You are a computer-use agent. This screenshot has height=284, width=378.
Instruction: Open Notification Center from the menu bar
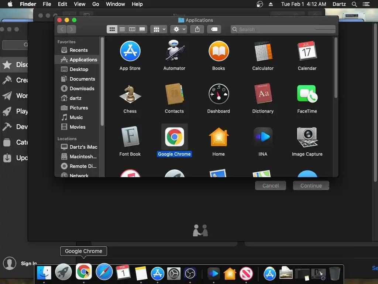(366, 4)
